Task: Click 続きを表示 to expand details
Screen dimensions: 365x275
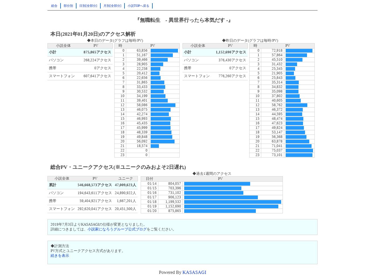Action: point(60,256)
